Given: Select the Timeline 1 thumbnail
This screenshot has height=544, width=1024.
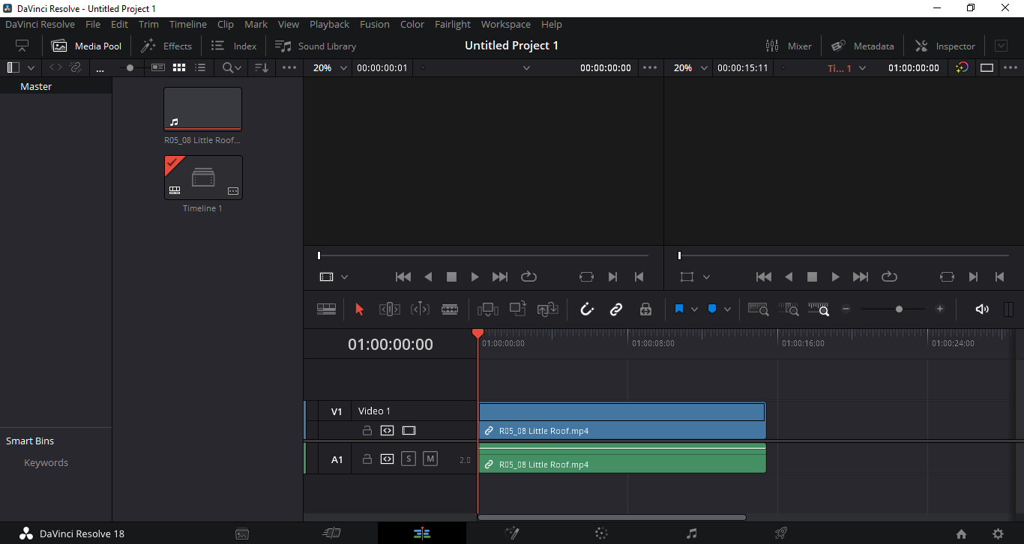Looking at the screenshot, I should 203,178.
